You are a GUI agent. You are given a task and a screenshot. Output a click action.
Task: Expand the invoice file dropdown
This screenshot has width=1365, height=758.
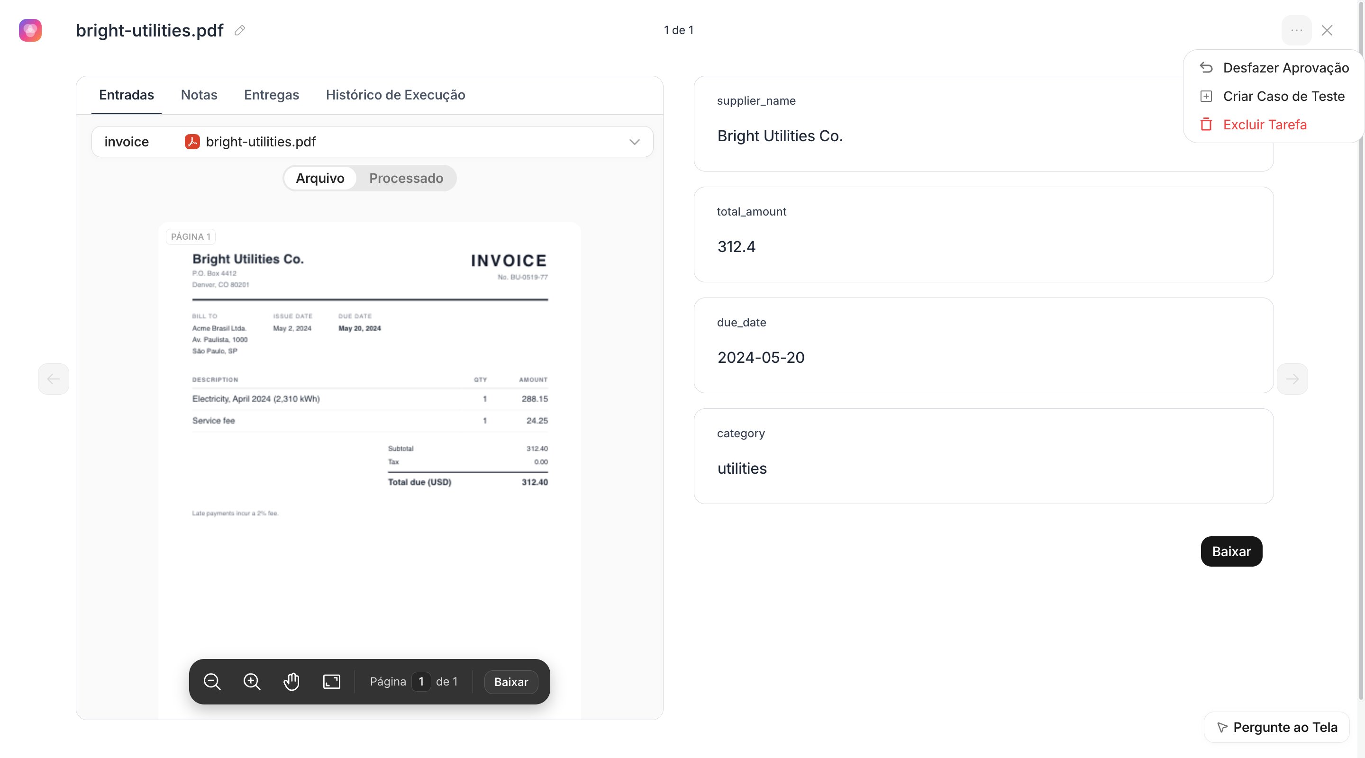pos(372,142)
